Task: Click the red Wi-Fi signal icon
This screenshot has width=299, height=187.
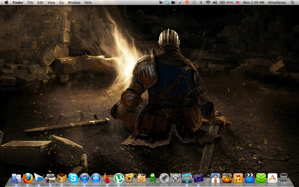Action: 187,3
